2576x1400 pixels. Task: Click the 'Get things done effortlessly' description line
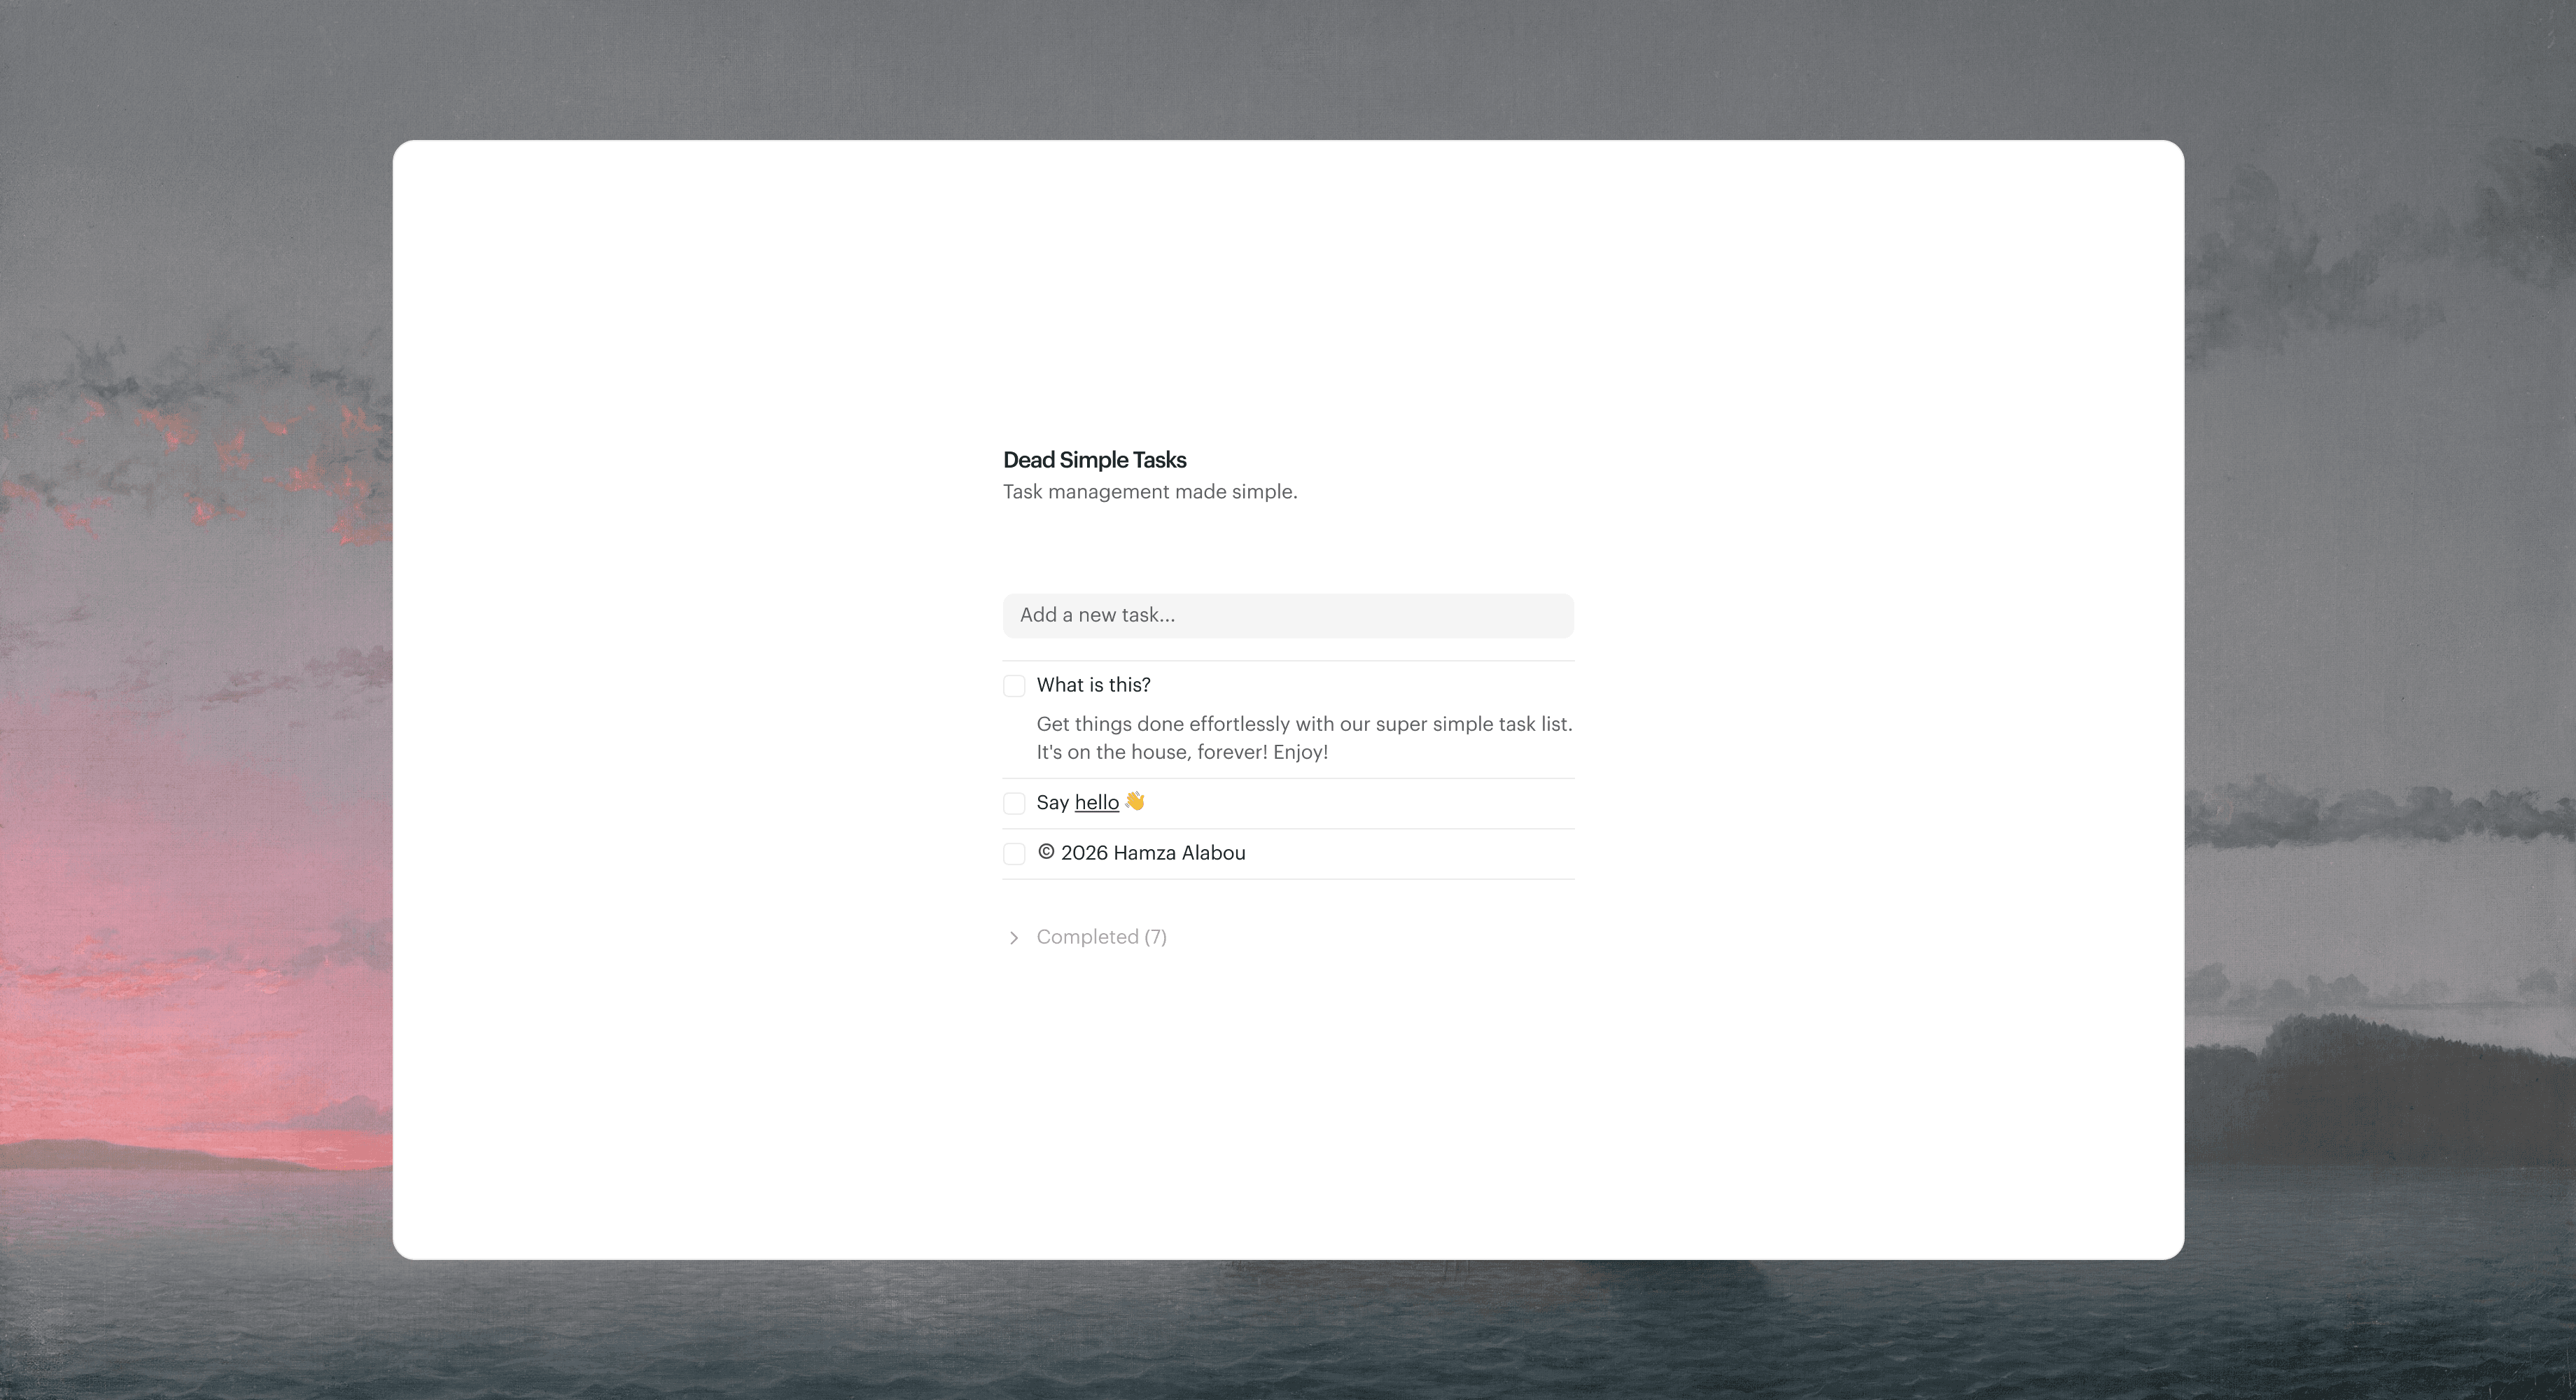coord(1304,724)
